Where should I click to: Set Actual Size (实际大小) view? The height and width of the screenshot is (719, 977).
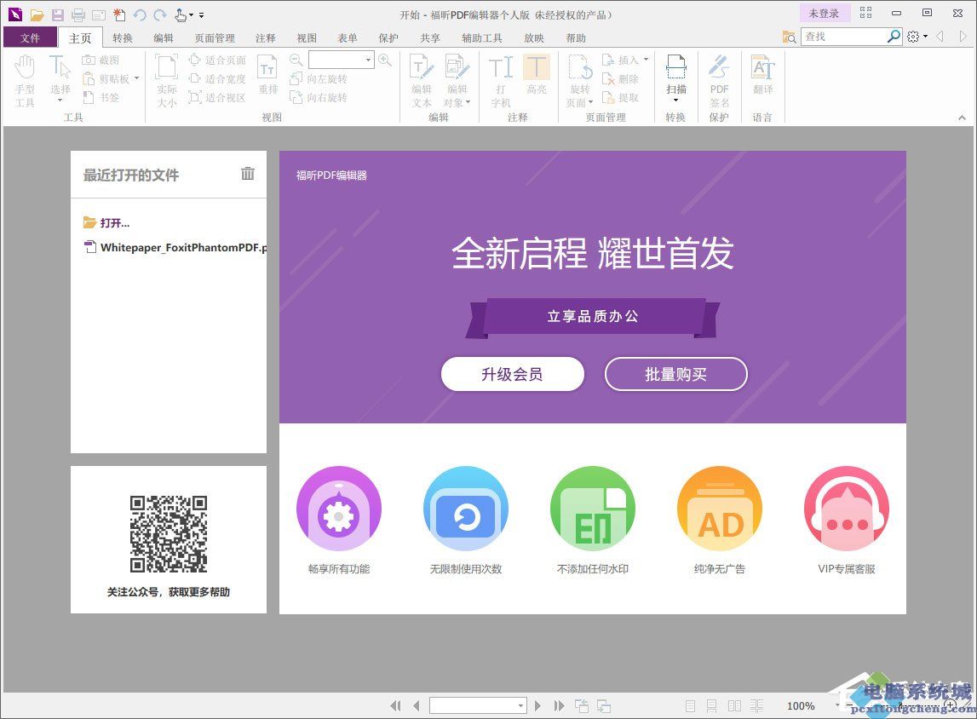[166, 81]
